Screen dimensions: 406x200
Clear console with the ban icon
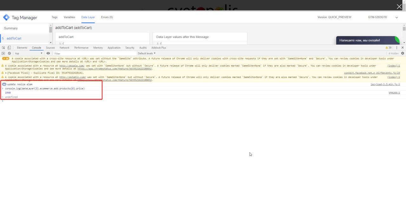[10, 53]
